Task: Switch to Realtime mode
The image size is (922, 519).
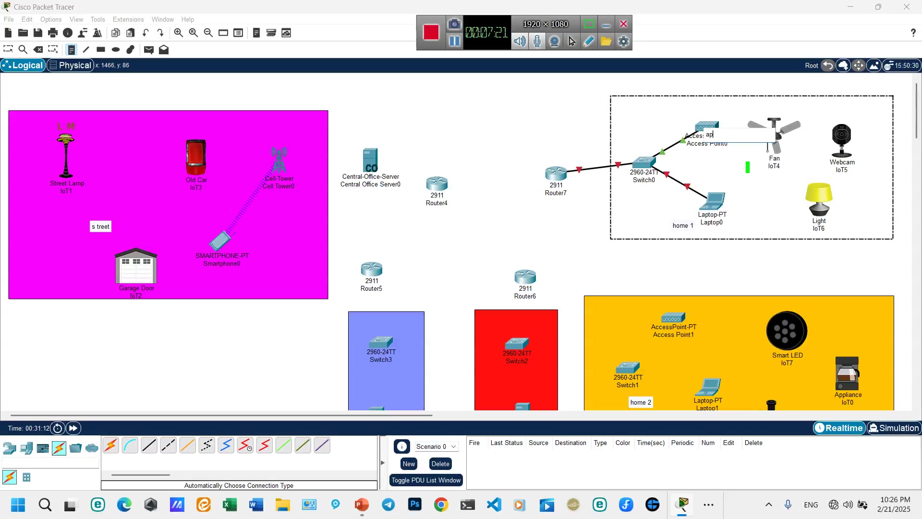Action: [x=839, y=428]
